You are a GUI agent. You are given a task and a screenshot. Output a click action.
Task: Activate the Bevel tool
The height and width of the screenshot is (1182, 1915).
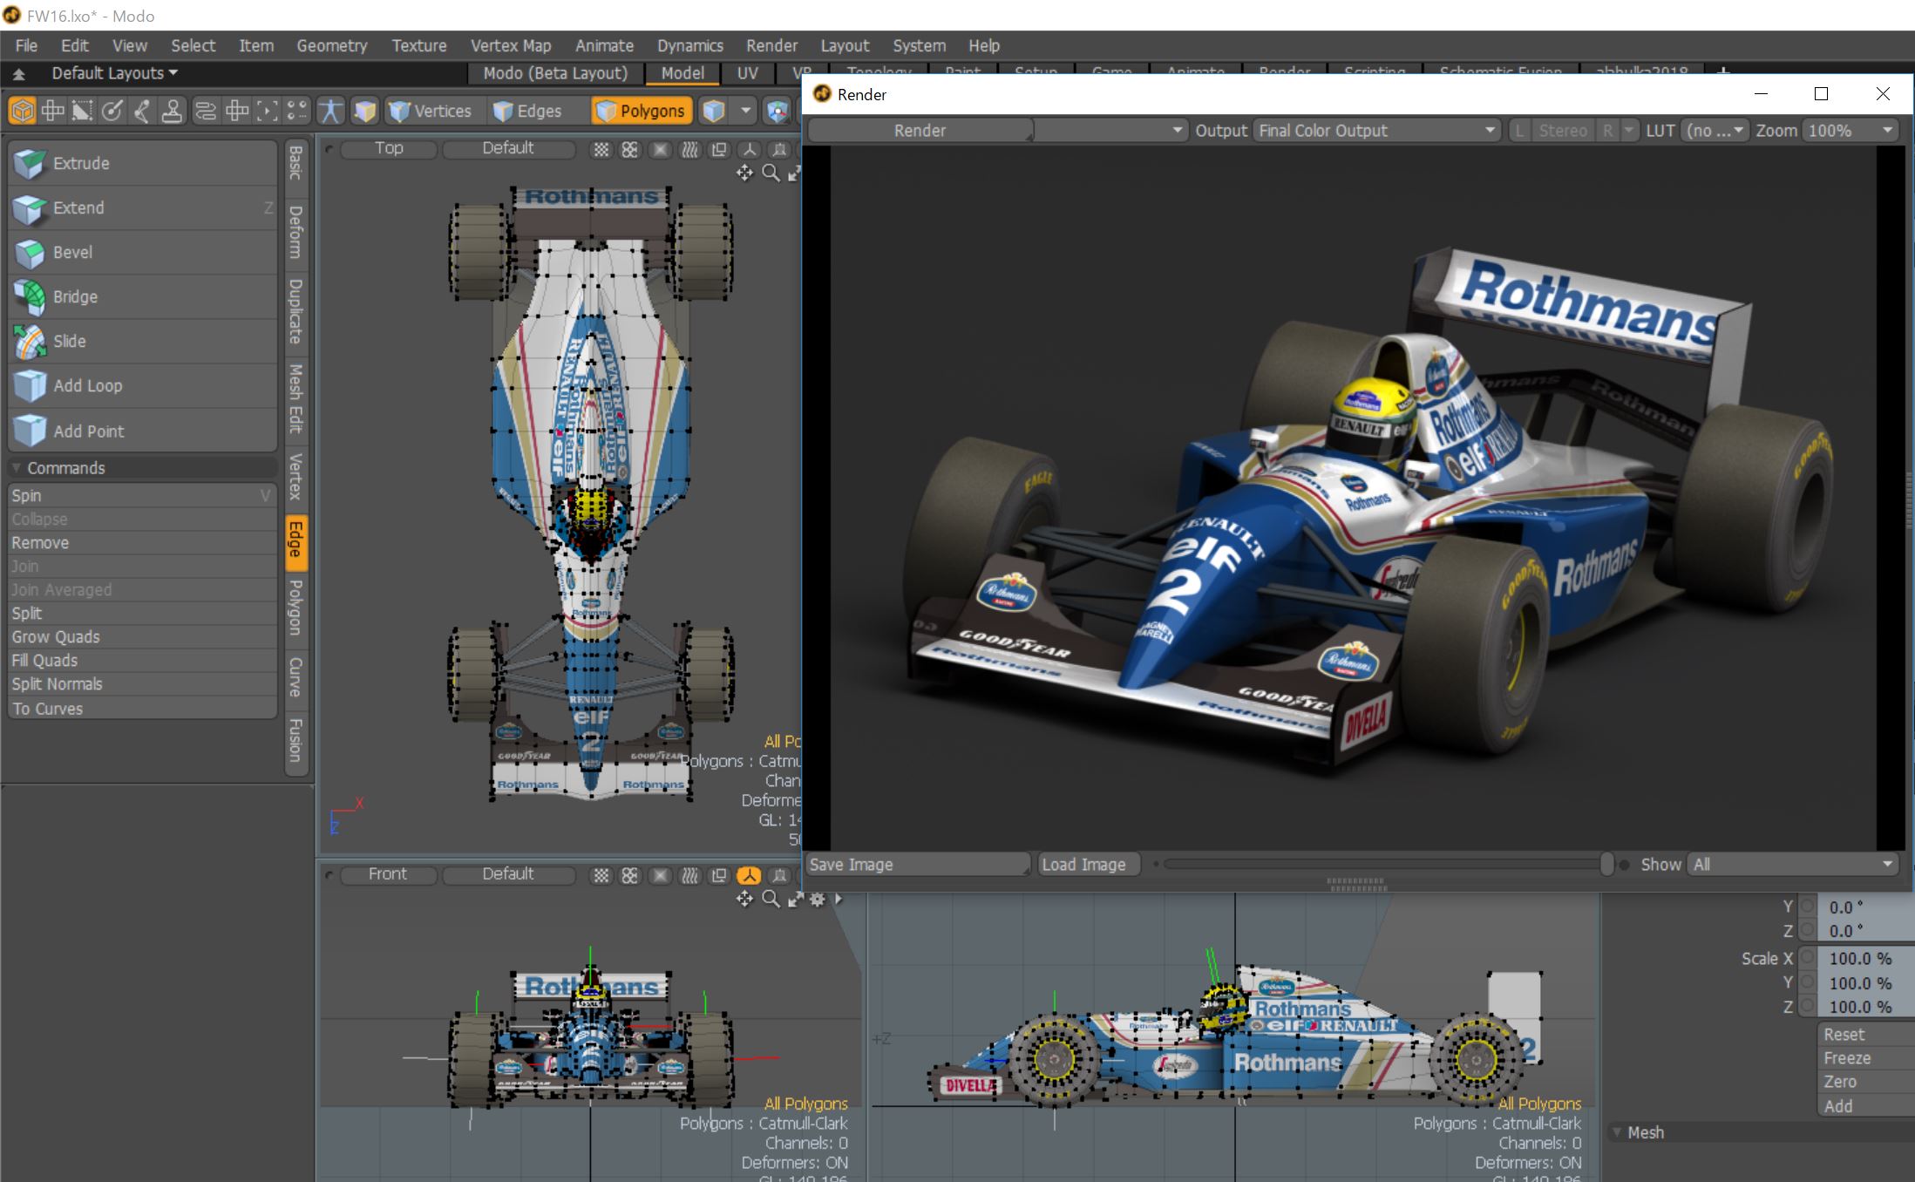(x=142, y=252)
